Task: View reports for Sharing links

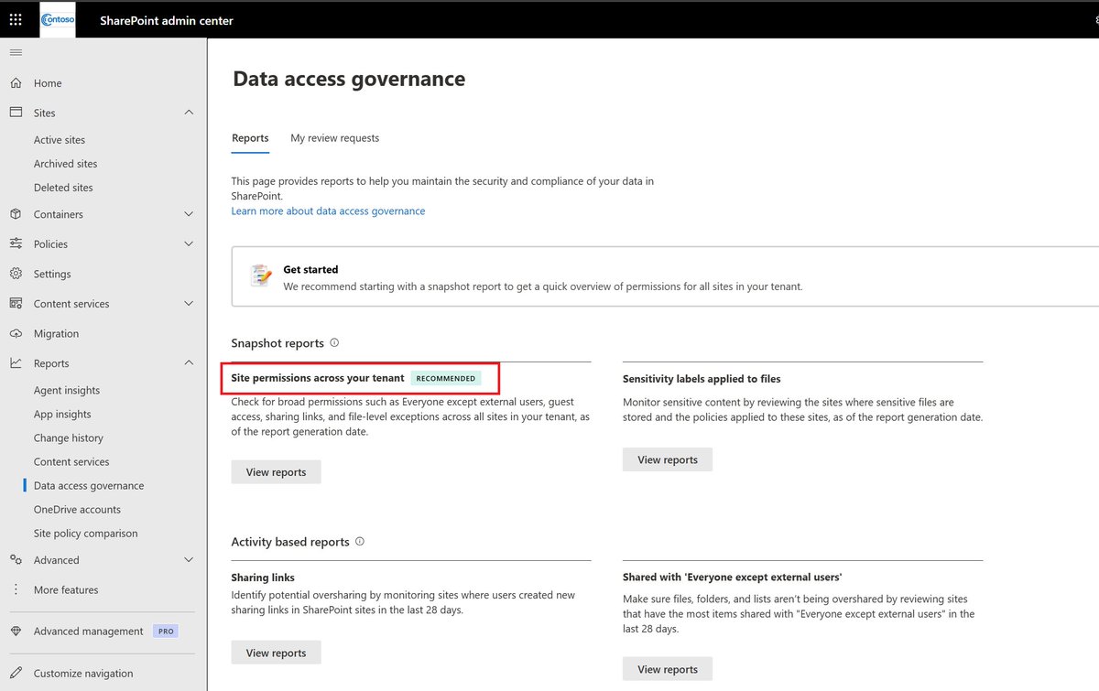Action: (276, 653)
